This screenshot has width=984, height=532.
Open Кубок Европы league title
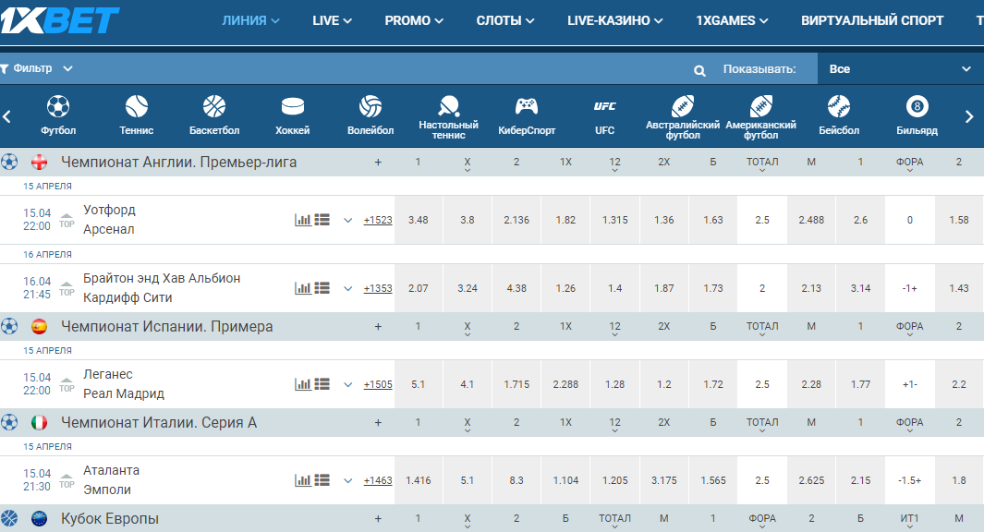[x=110, y=519]
